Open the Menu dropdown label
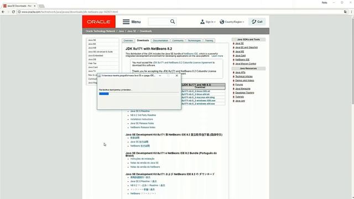The image size is (354, 199). [136, 22]
